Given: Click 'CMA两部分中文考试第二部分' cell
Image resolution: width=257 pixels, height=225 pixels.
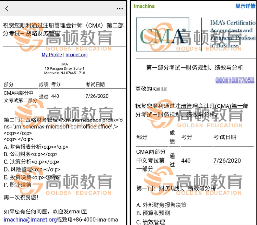Looking at the screenshot, I should coord(20,97).
